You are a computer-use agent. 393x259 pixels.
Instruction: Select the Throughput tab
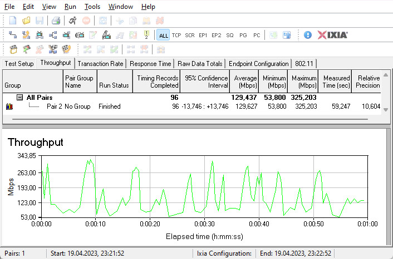point(56,63)
